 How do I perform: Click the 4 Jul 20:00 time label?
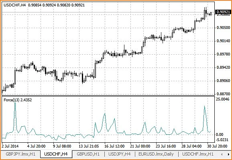pyautogui.click(x=37, y=146)
